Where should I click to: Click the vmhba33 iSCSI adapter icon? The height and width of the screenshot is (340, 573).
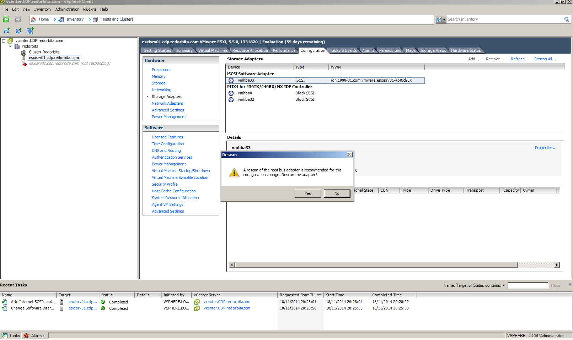(231, 81)
